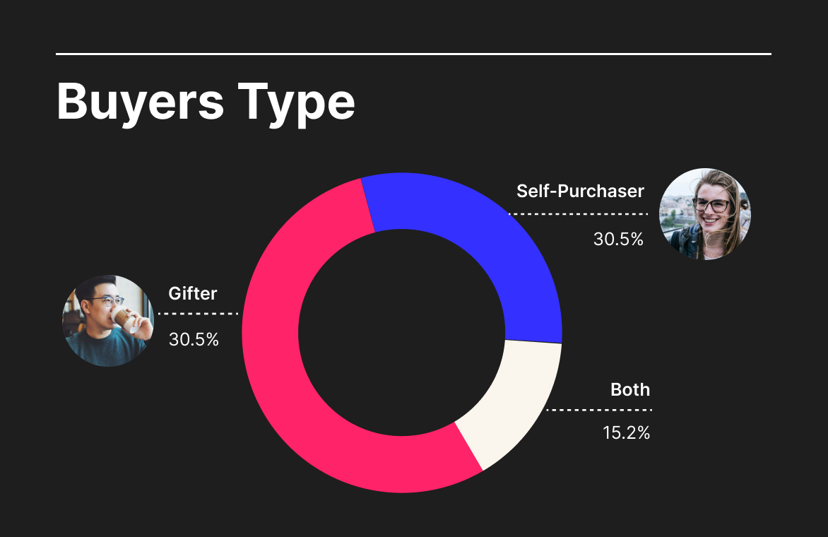The image size is (828, 537).
Task: Click the coffee cup in the man's photo
Action: (x=124, y=318)
